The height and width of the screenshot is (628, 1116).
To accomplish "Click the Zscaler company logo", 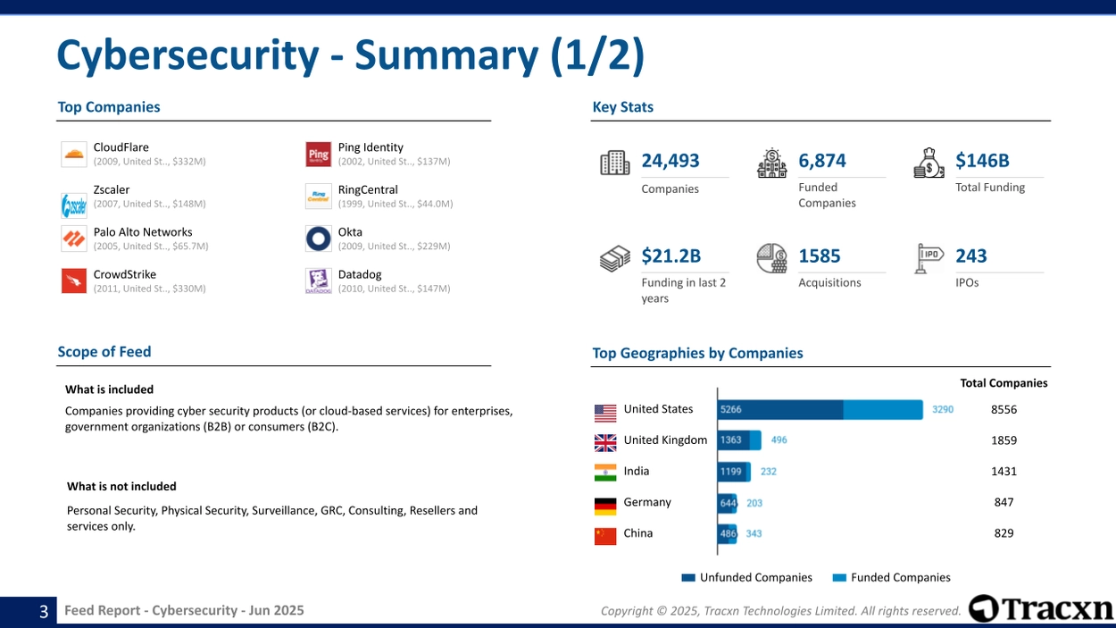I will 73,205.
